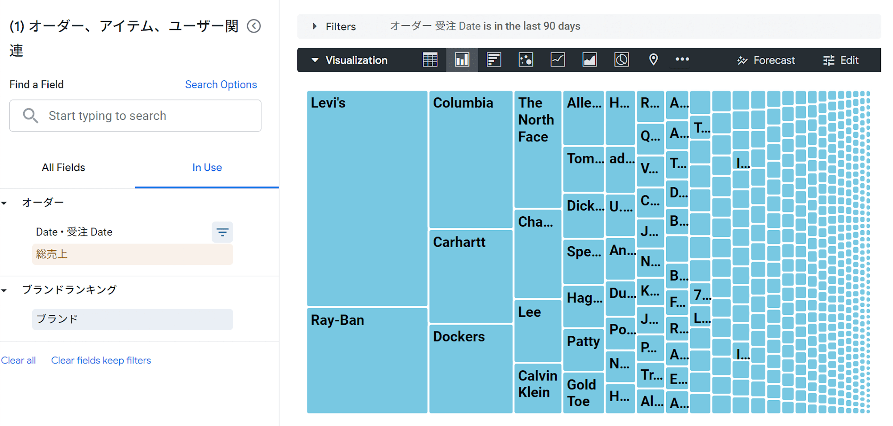Viewport: 893px width, 426px height.
Task: Click the Gold Toe treemap block
Action: pos(584,393)
